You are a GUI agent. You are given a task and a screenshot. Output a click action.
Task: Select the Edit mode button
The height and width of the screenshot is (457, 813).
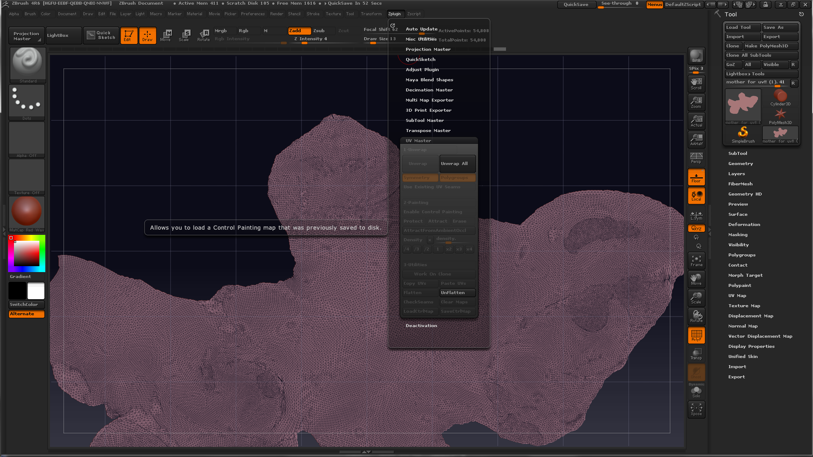(129, 36)
